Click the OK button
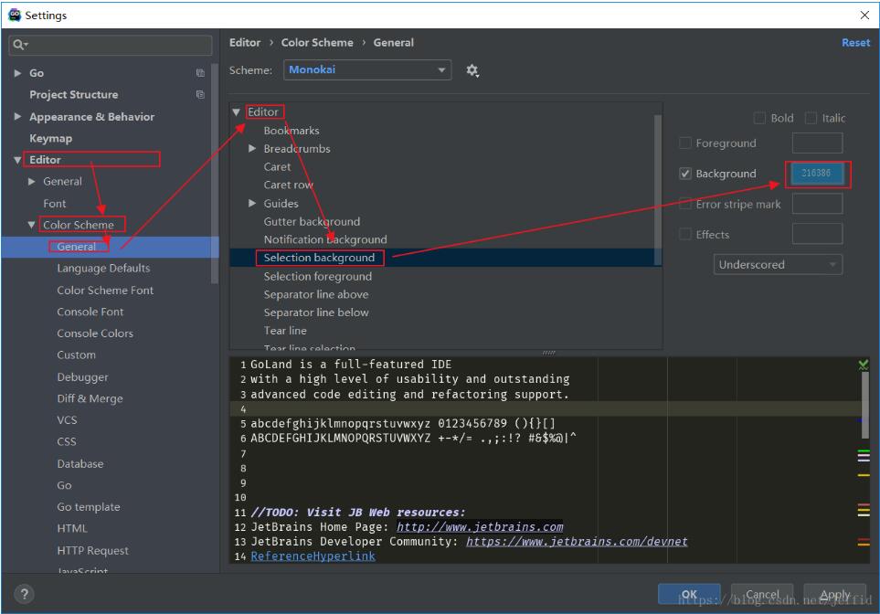This screenshot has height=614, width=880. tap(689, 594)
